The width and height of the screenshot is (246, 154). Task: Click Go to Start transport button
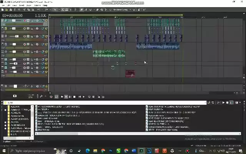pyautogui.click(x=80, y=97)
